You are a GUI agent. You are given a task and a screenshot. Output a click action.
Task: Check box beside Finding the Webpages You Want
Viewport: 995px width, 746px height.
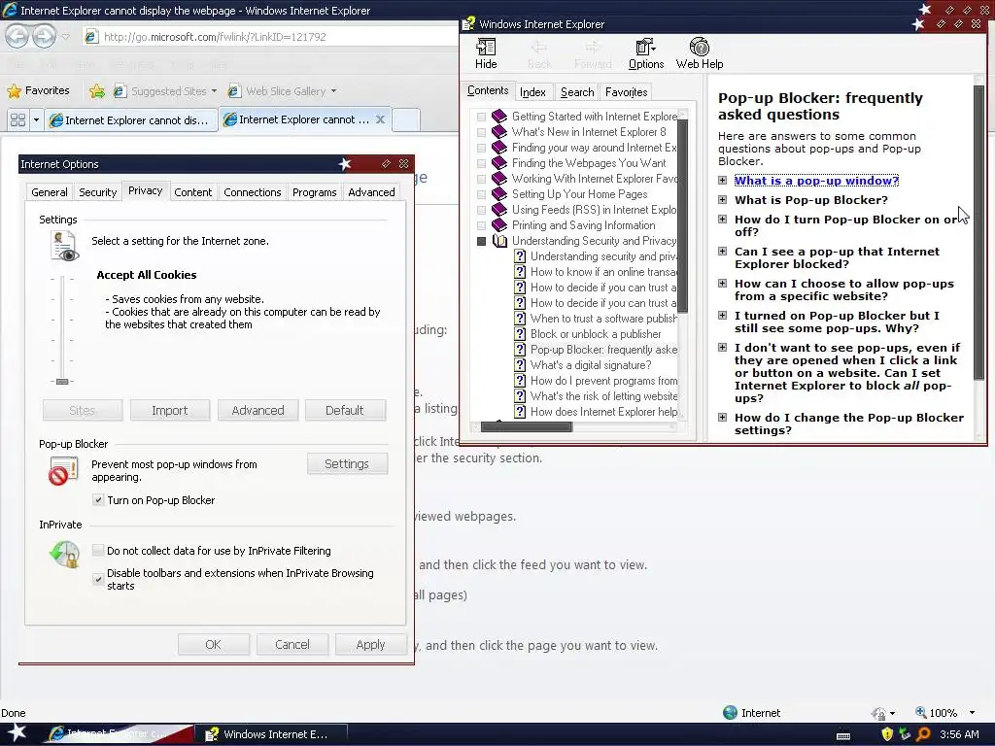(482, 163)
